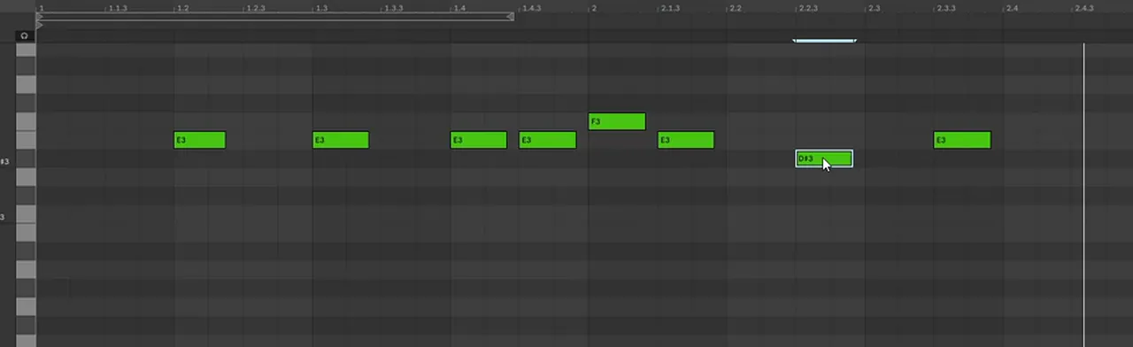1133x347 pixels.
Task: Click the vertical playhead line after 2.4
Action: (1083, 195)
